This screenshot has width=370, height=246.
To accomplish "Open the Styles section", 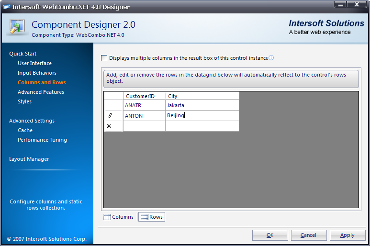I will [x=24, y=101].
